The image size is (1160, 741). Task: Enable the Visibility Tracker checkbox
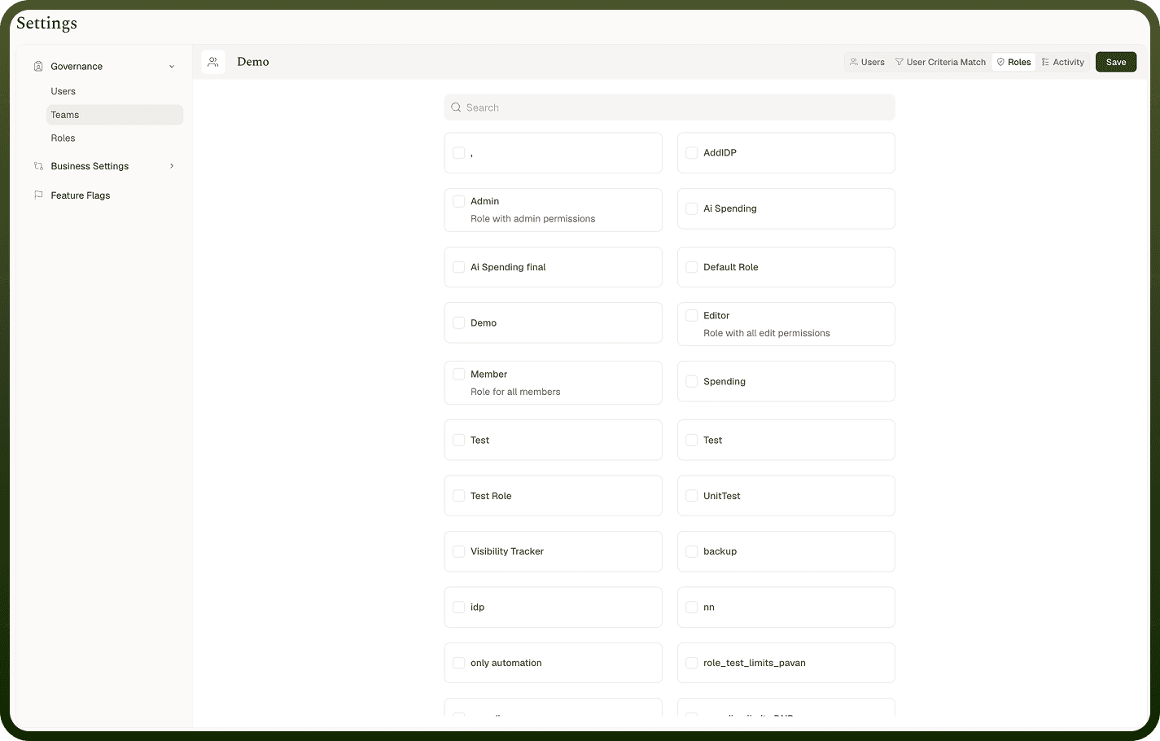[459, 551]
